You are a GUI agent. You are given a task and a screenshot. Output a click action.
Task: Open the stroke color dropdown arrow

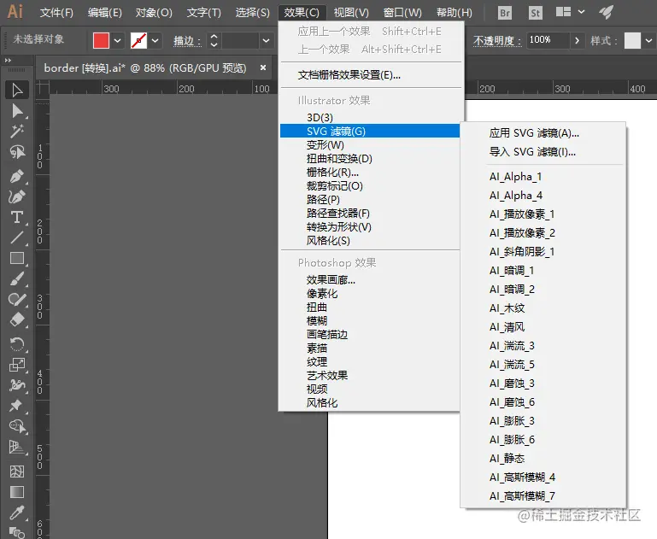tap(155, 41)
